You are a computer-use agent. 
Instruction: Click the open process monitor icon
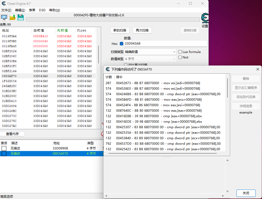[x=4, y=18]
